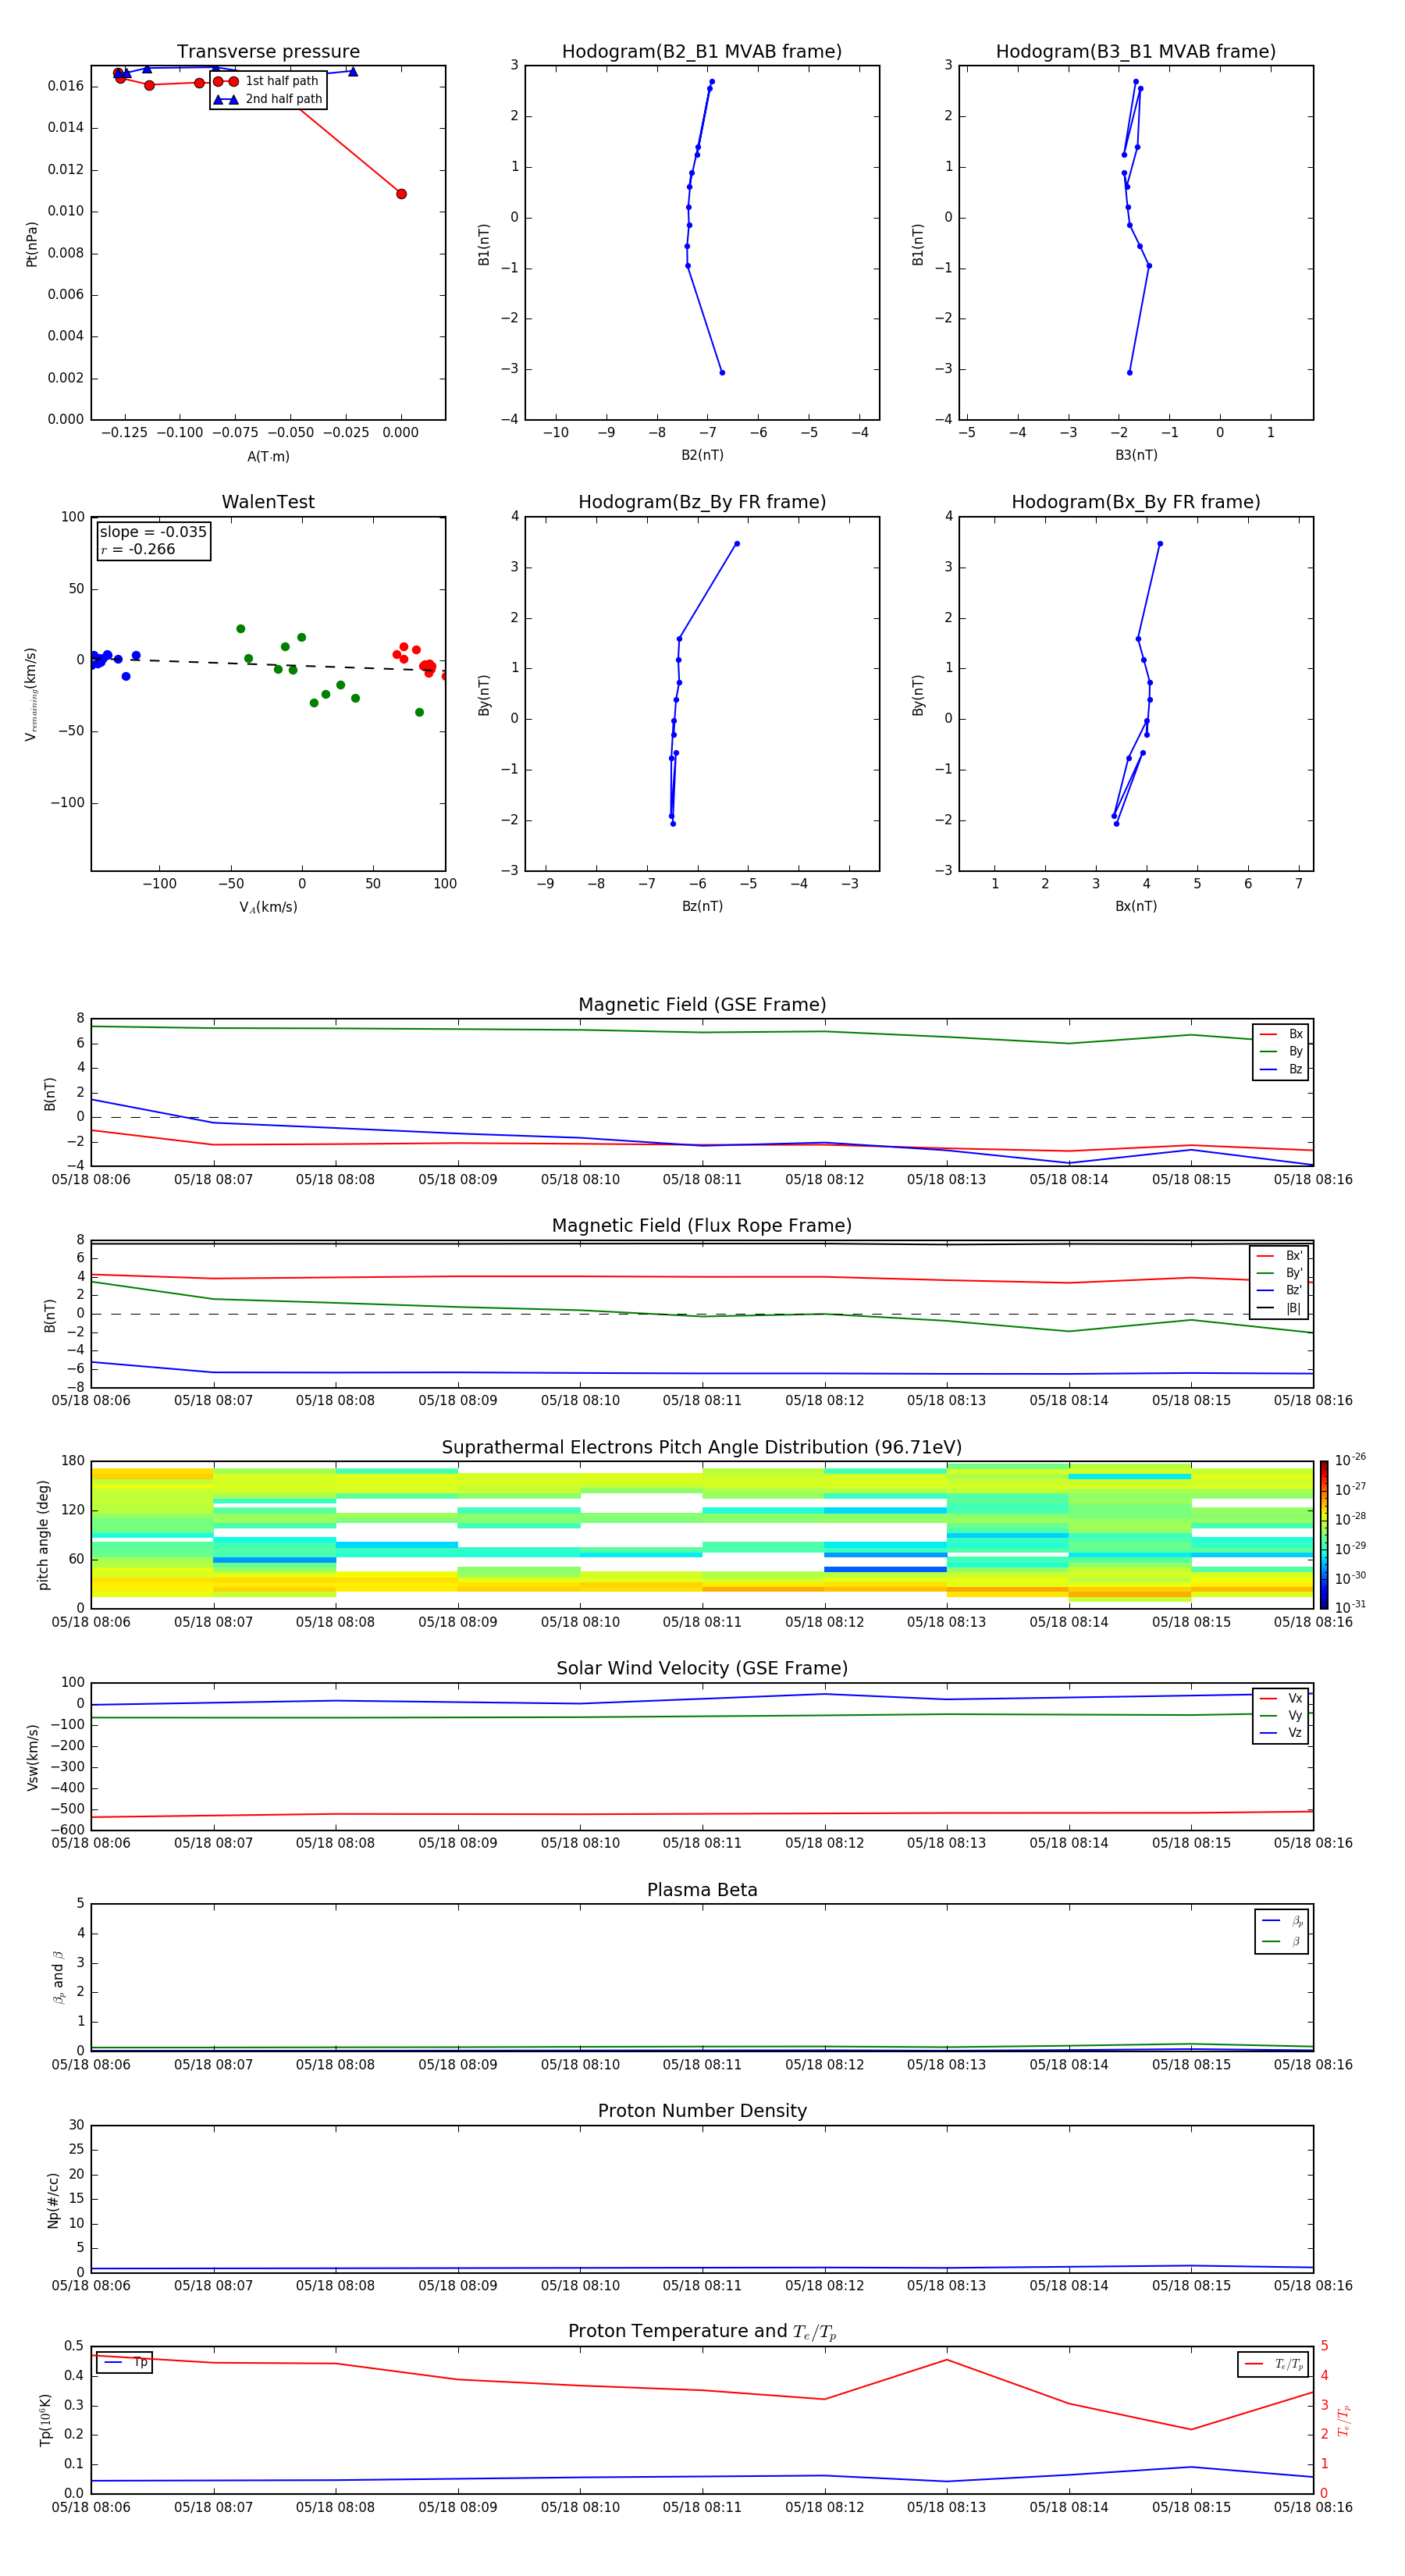Screen dimensions: 1405x2576
Task: Click the 'Bx(nT)' hodogram axis label
Action: (1136, 906)
